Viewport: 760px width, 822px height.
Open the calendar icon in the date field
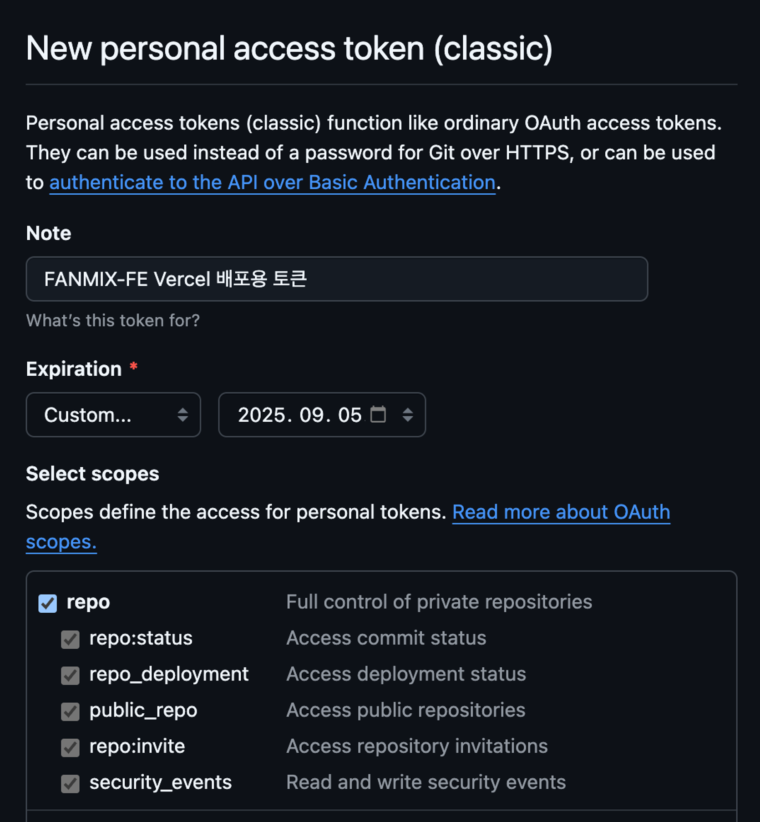pyautogui.click(x=379, y=414)
